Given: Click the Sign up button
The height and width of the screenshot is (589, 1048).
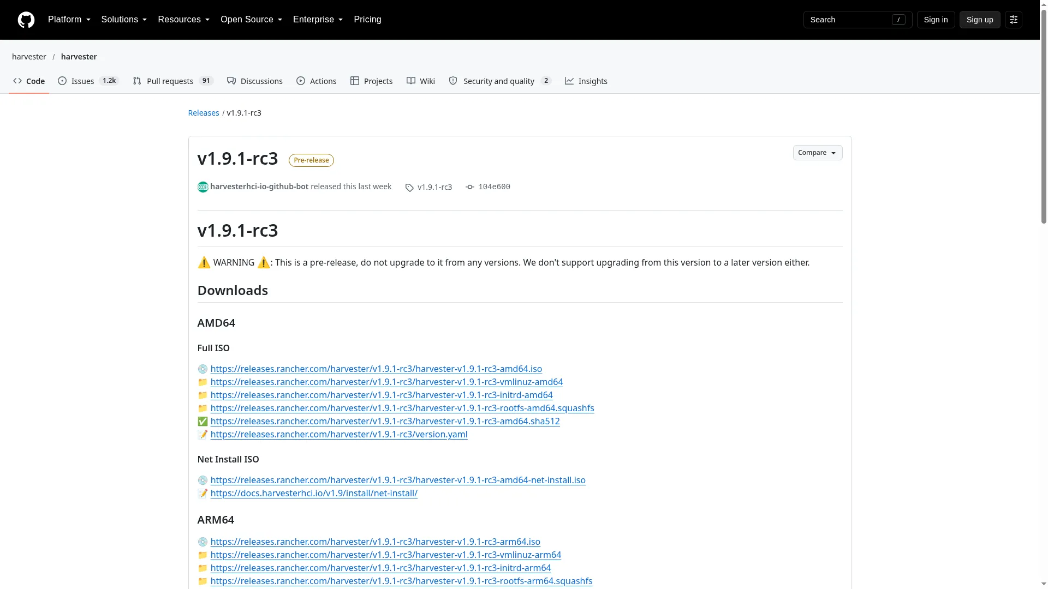Looking at the screenshot, I should pyautogui.click(x=980, y=20).
